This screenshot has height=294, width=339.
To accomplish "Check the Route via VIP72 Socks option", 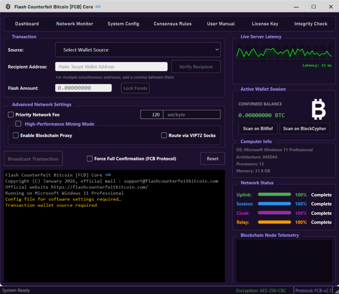I will [164, 135].
